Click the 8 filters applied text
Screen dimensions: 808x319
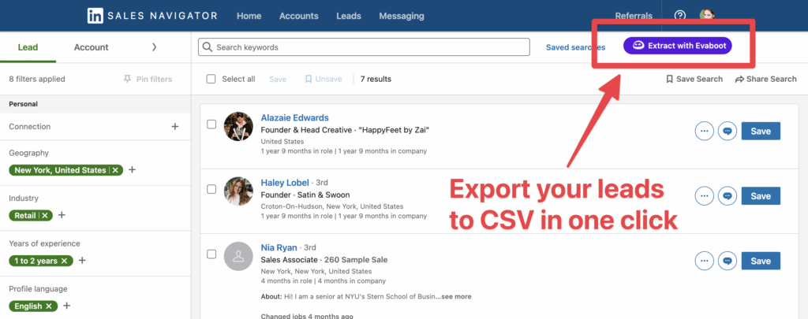pos(37,80)
